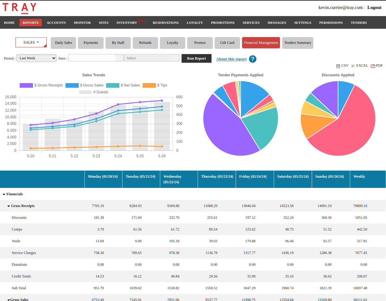Open the SALES dropdown menu
386x301 pixels.
point(31,42)
